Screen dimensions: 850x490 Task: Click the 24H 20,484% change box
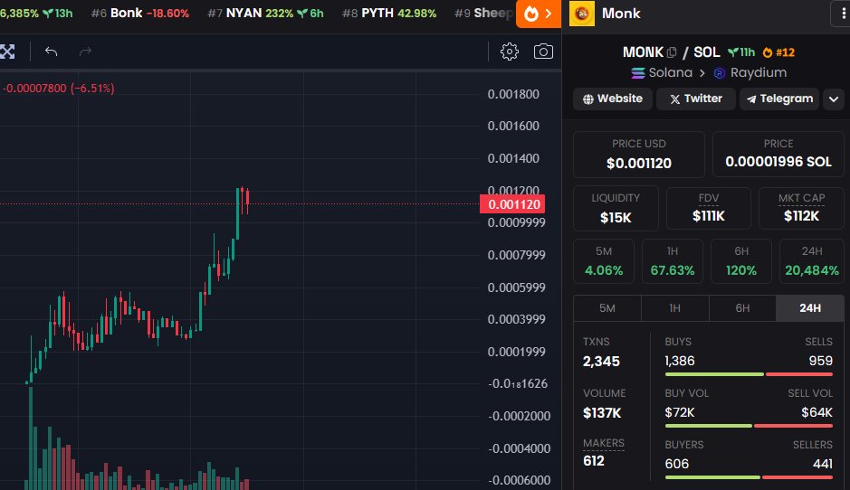tap(811, 261)
